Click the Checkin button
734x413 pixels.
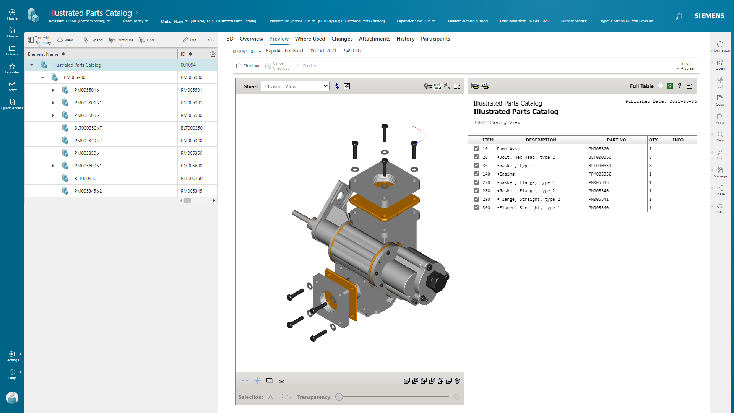click(x=305, y=65)
